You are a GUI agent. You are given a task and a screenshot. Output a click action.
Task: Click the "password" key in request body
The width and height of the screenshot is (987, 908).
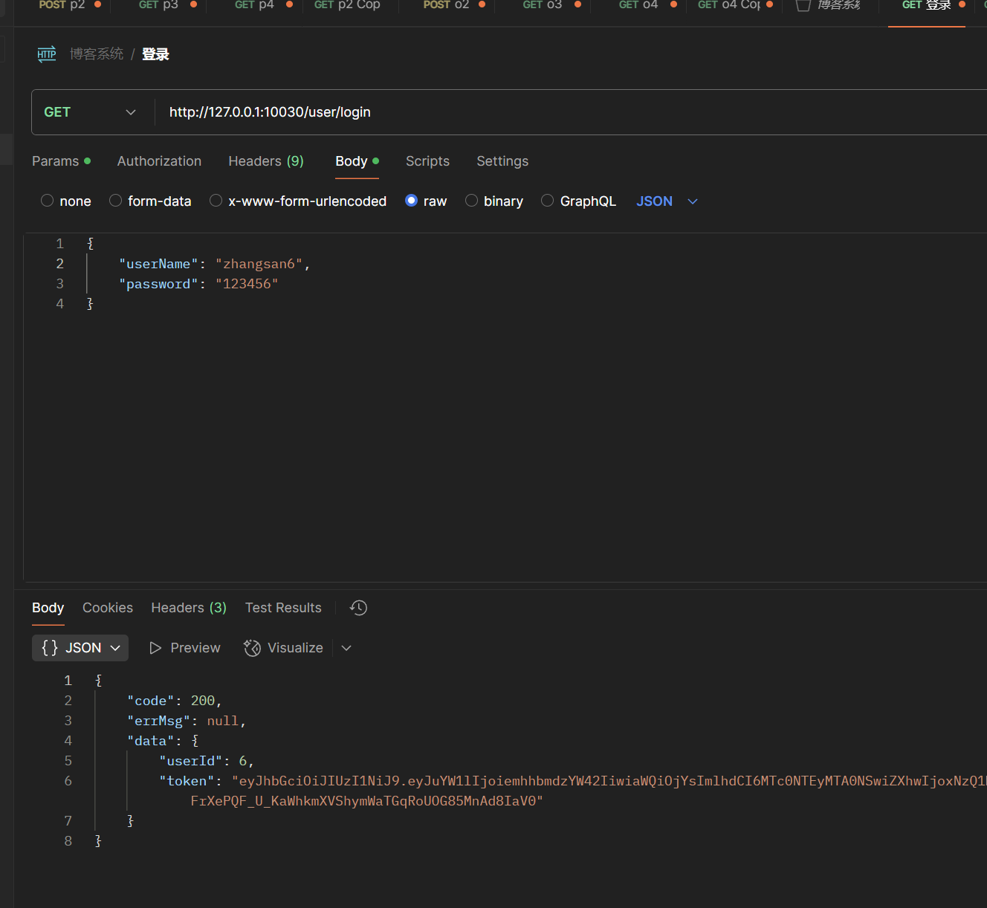coord(158,284)
